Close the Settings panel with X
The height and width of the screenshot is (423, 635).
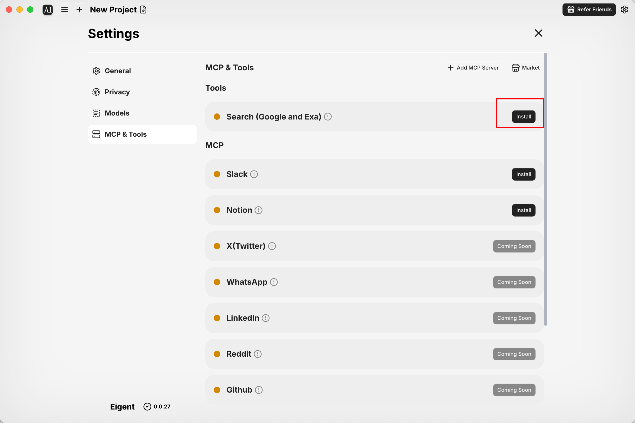point(538,33)
